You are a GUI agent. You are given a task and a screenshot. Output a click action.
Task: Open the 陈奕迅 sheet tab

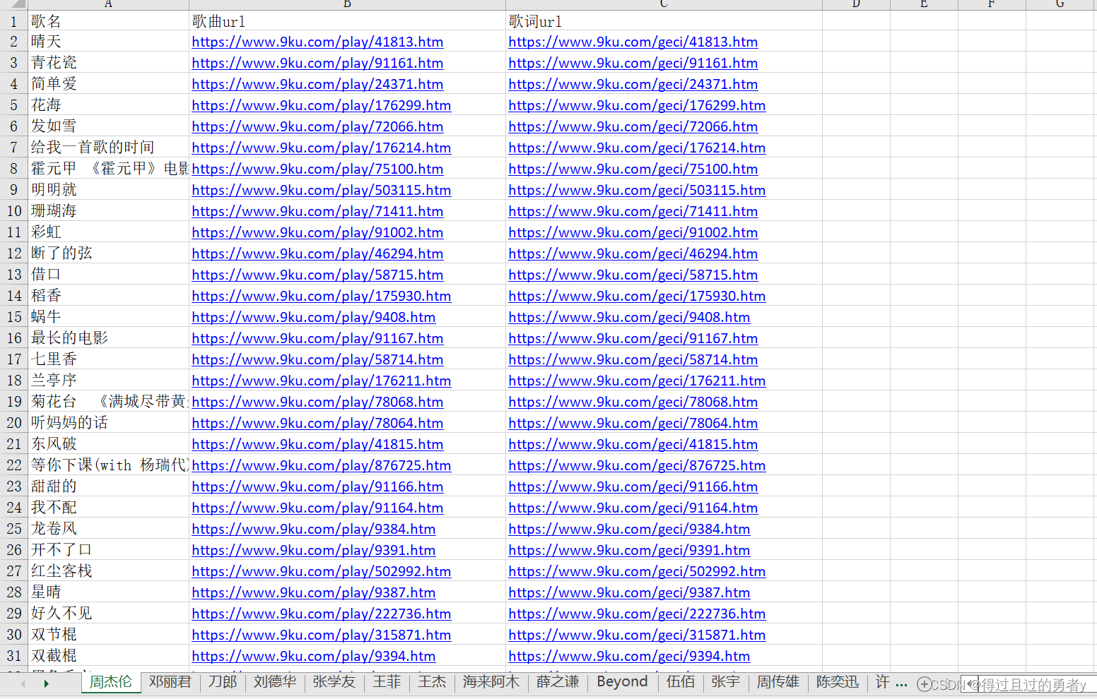838,682
